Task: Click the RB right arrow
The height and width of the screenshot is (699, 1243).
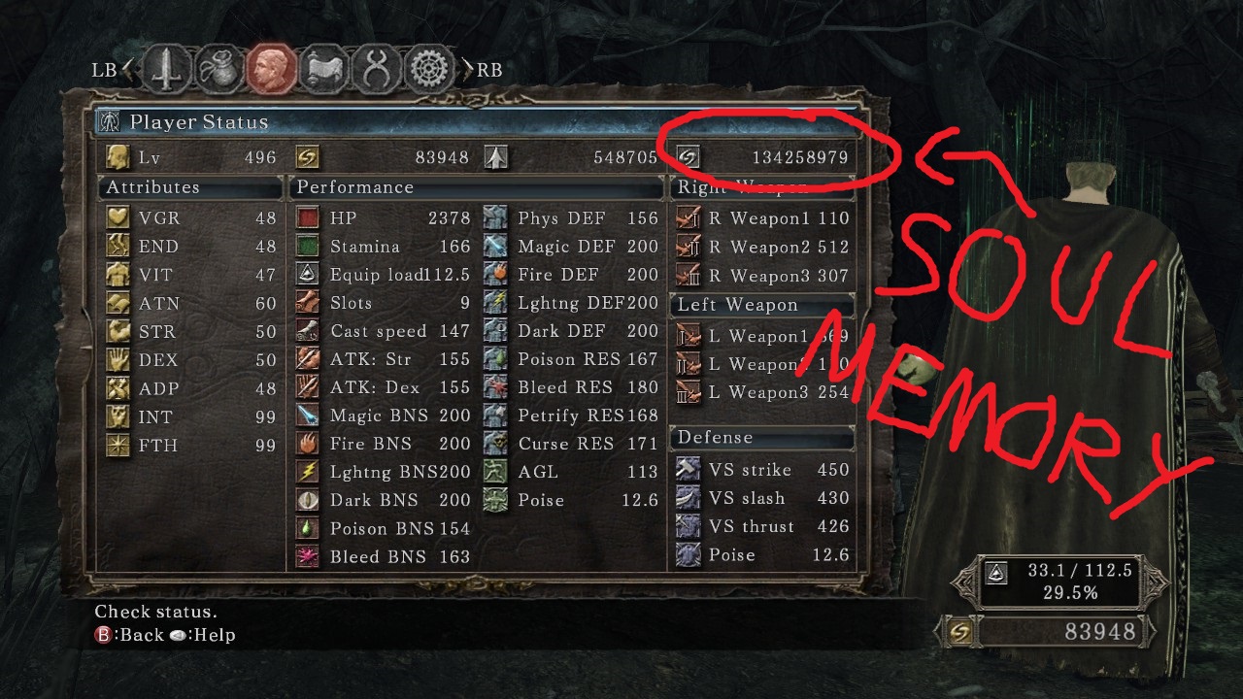Action: tap(467, 70)
